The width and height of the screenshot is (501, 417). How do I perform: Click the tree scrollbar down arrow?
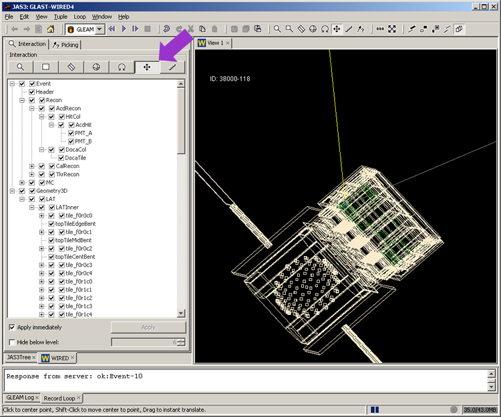point(181,313)
